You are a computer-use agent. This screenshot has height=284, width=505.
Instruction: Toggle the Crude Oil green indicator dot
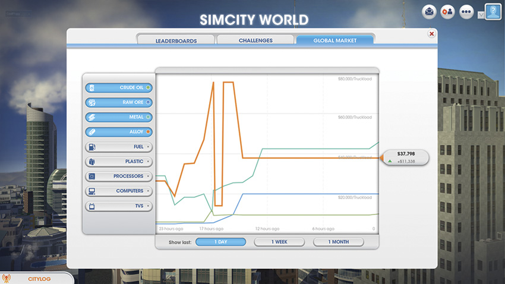point(148,87)
